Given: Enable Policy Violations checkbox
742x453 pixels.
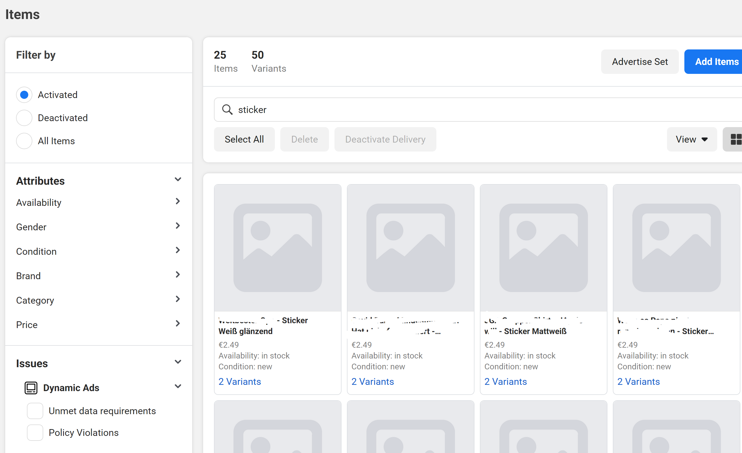Looking at the screenshot, I should pyautogui.click(x=35, y=433).
